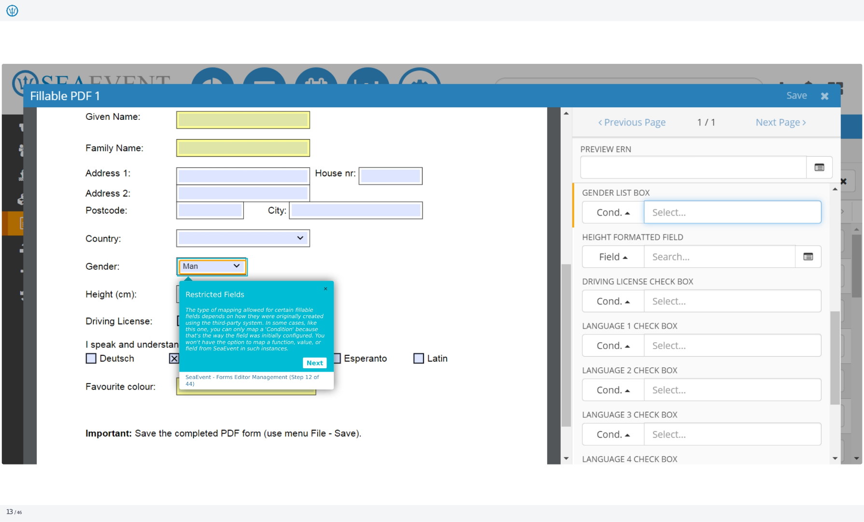Click Language 3 Check Box Select field
This screenshot has height=522, width=864.
[x=732, y=435]
